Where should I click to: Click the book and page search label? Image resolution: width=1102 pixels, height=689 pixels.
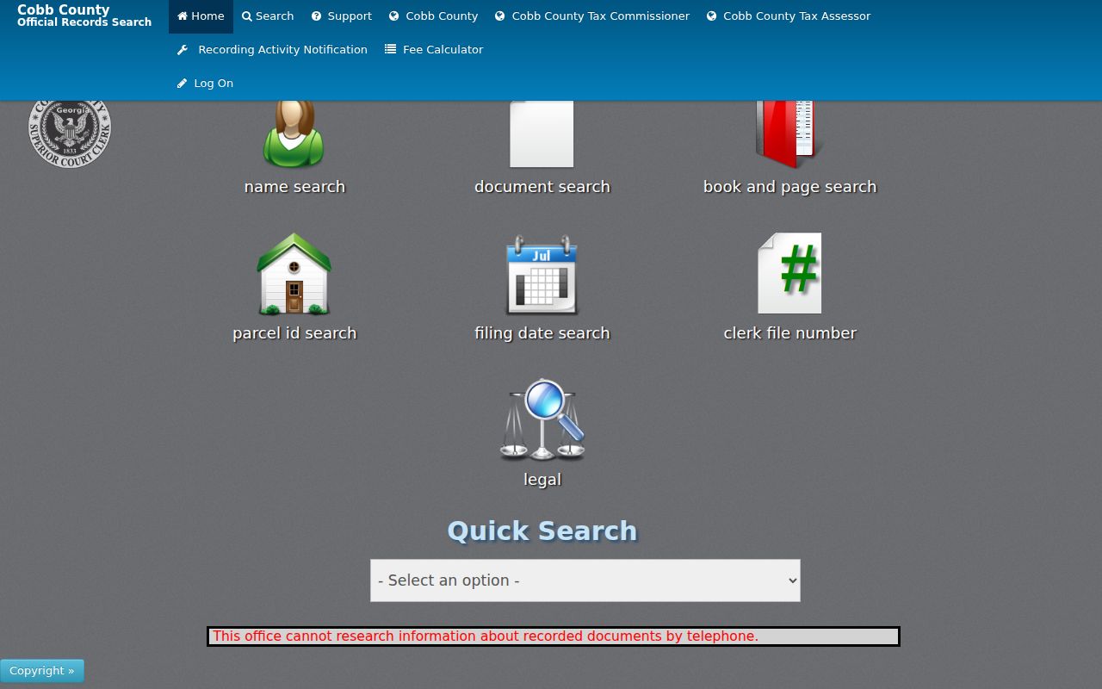(x=789, y=187)
